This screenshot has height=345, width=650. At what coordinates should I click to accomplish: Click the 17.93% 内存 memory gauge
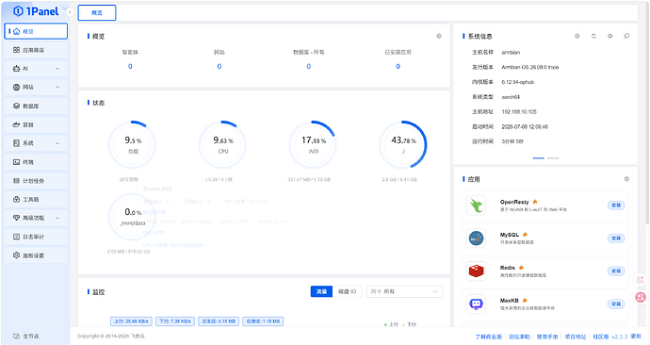click(x=313, y=145)
